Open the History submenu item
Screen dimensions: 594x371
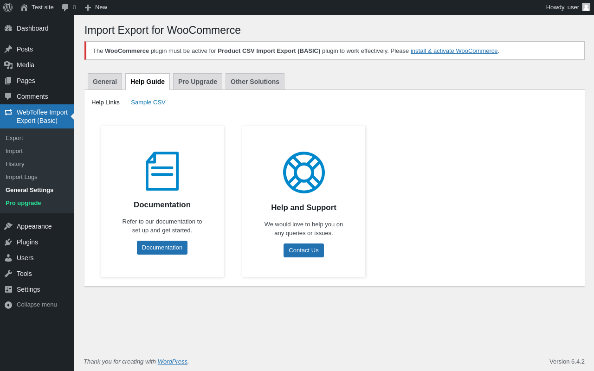point(37,164)
